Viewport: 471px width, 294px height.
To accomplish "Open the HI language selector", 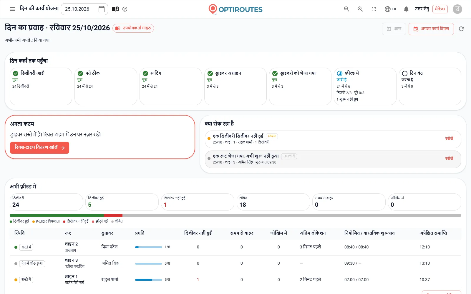I will point(390,9).
